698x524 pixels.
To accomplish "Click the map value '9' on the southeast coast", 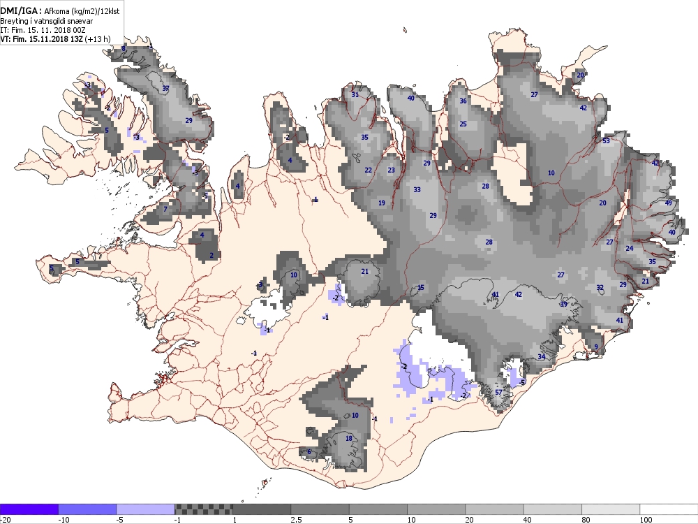I will 596,347.
